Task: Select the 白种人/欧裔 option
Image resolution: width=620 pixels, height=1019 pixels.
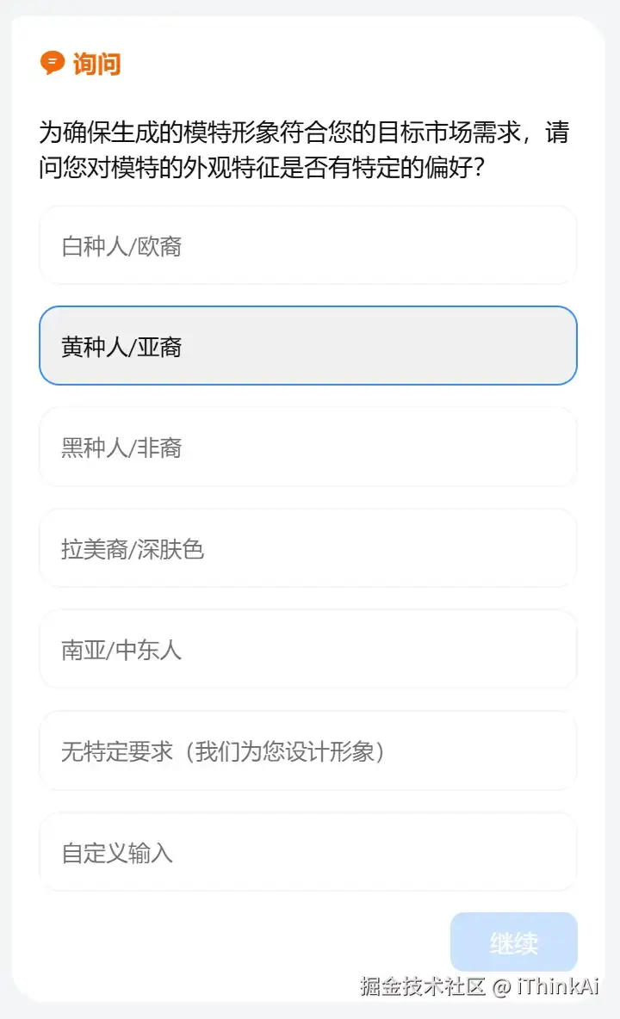Action: 307,246
